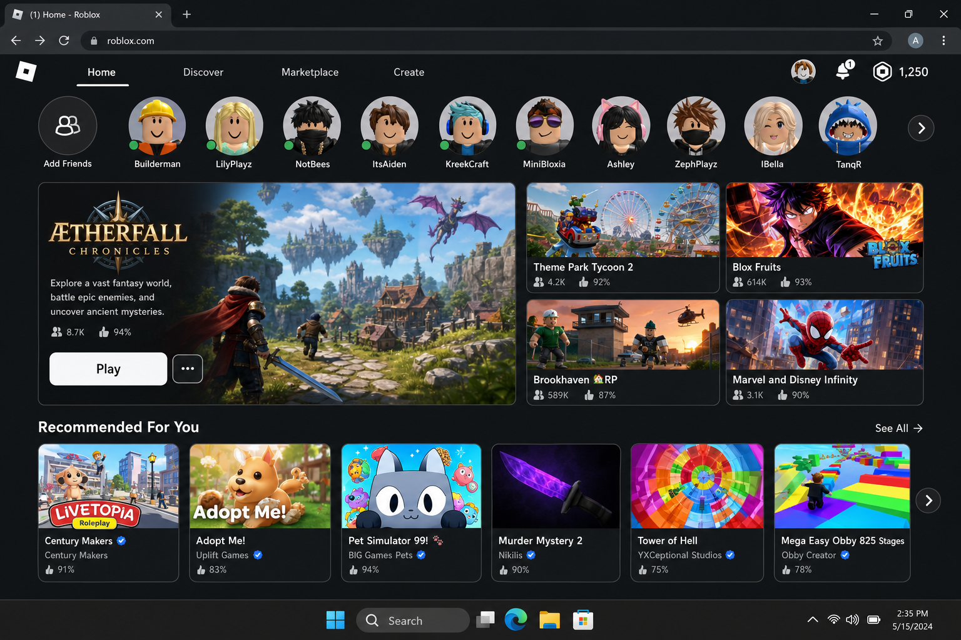Click the Roblox logo icon
This screenshot has width=961, height=640.
click(26, 72)
